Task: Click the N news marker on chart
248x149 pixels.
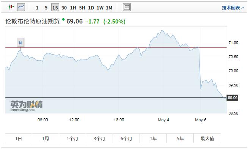Action: 20,43
